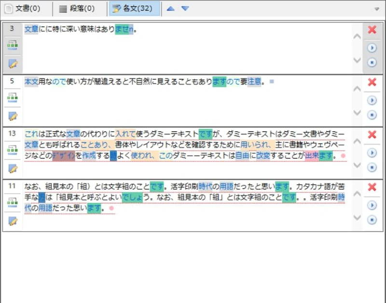Viewport: 386px width, 303px height.
Task: Click the blue up triangle in the toolbar
Action: pos(170,8)
